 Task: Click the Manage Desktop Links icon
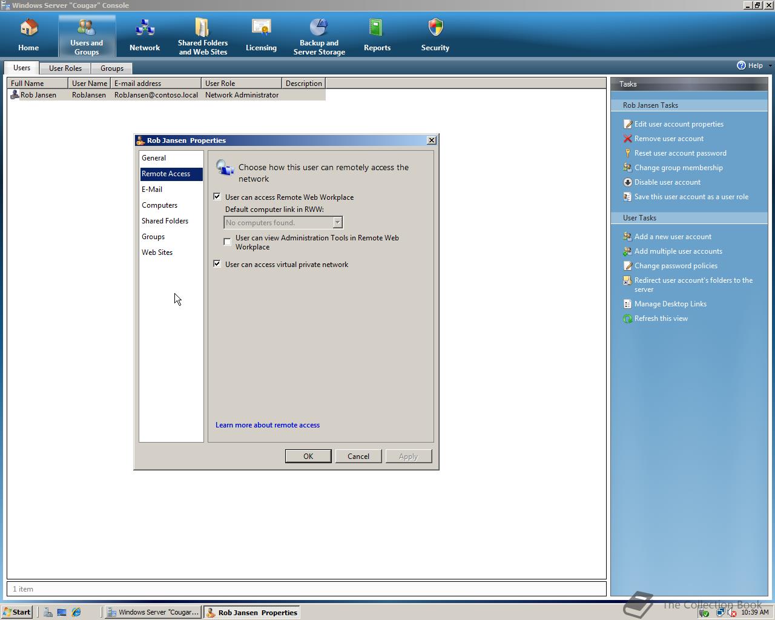click(628, 304)
